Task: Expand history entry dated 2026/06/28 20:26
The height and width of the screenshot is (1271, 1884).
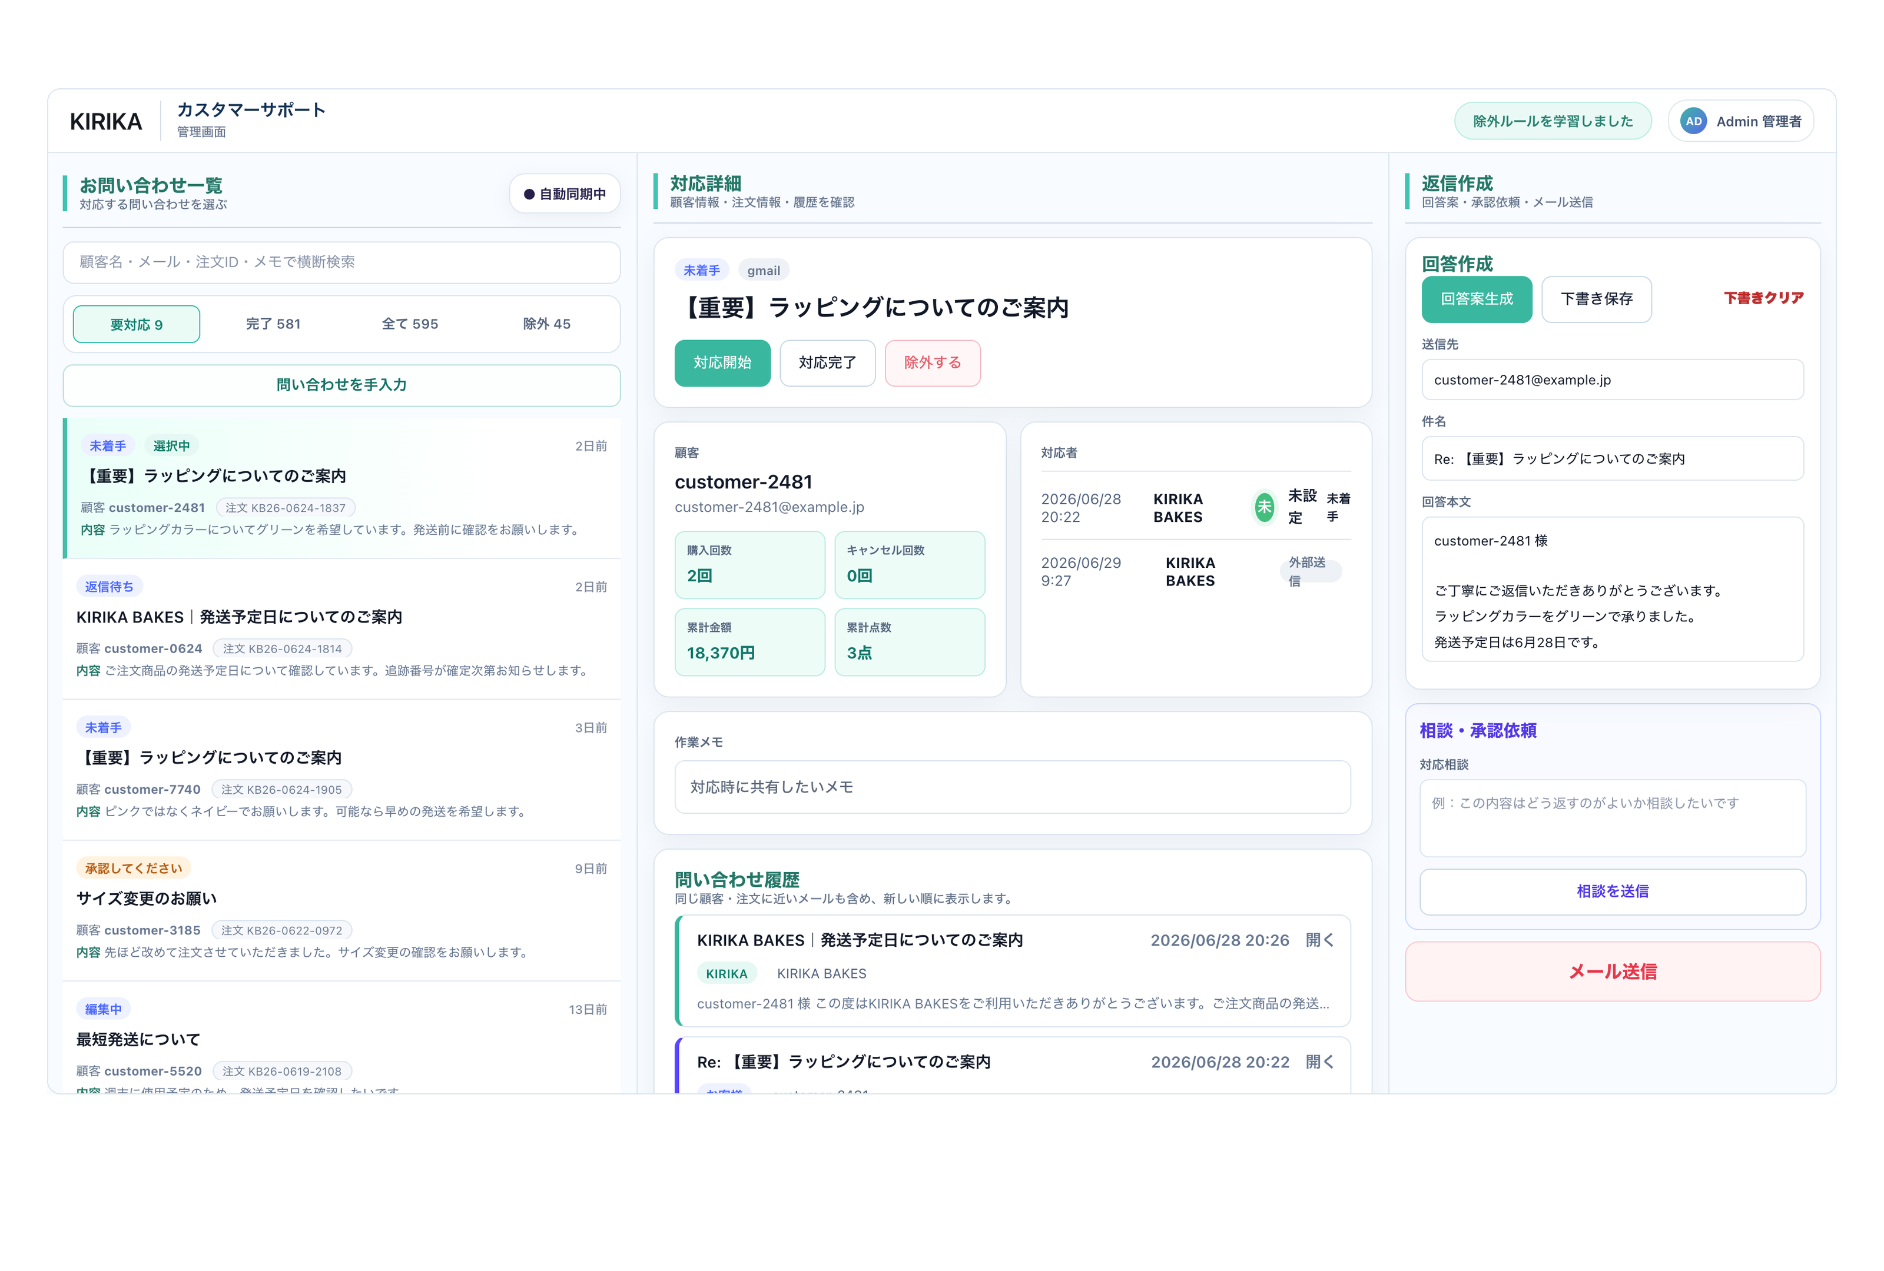Action: click(1320, 940)
